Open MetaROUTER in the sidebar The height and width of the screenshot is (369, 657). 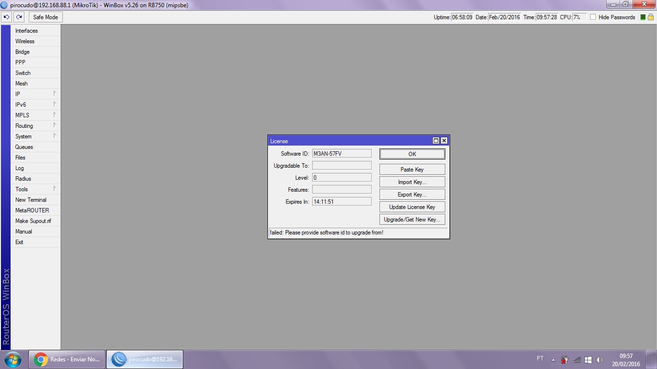point(36,210)
